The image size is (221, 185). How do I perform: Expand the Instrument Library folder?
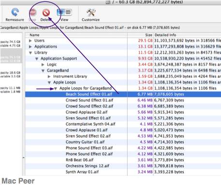(49, 77)
